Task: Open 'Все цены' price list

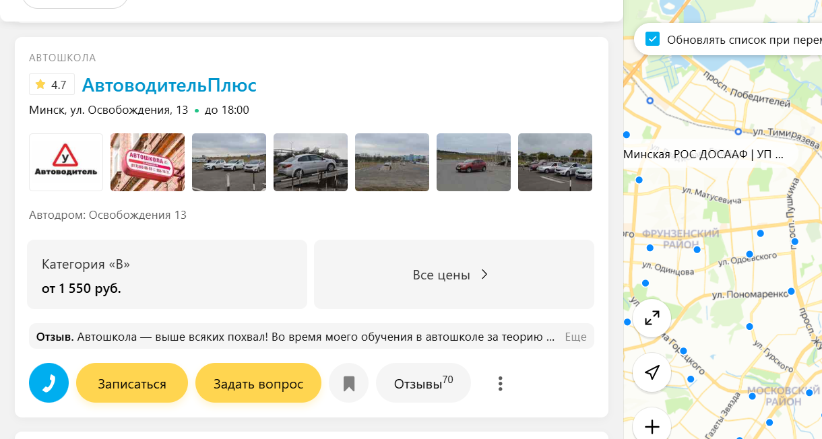Action: point(454,274)
